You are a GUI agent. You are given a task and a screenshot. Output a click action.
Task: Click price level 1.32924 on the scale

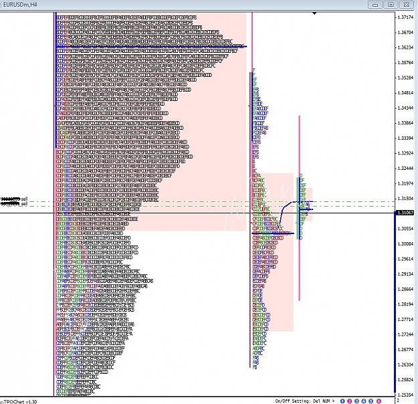coord(405,153)
